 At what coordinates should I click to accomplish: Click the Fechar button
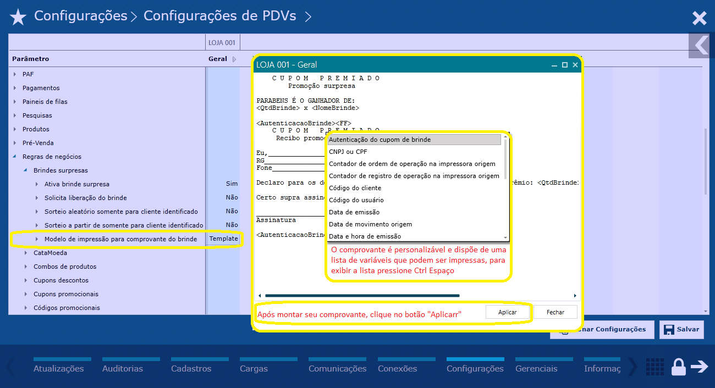click(x=555, y=312)
